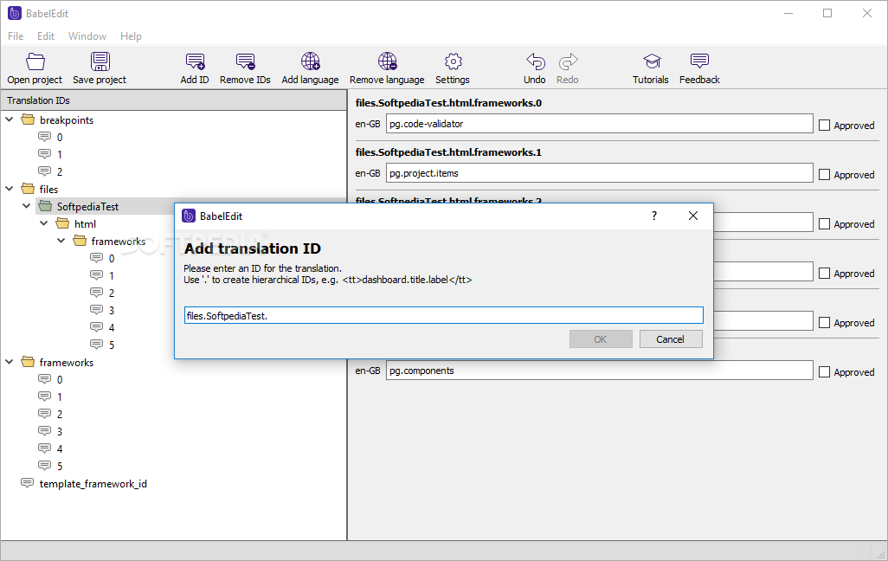
Task: Select the top-level frameworks folder row
Action: pos(67,363)
